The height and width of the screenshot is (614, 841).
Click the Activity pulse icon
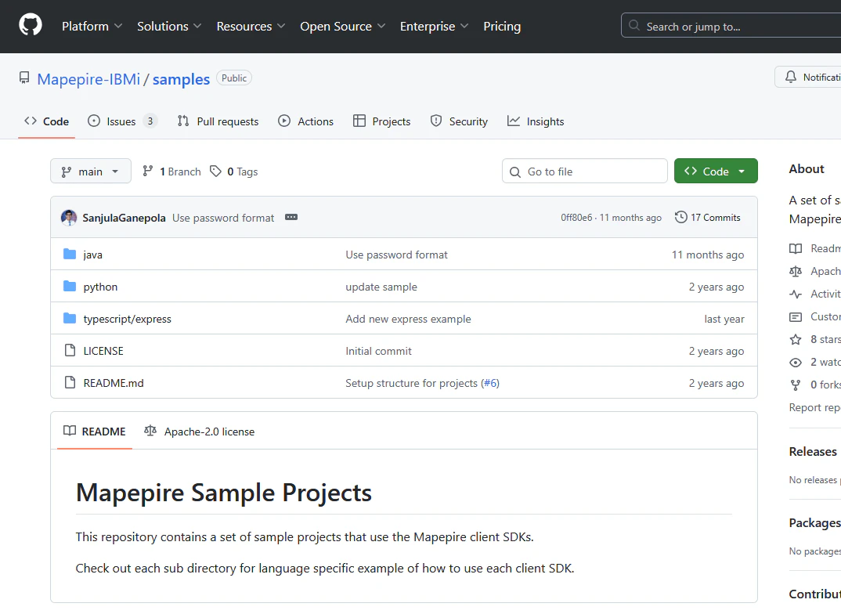coord(796,294)
